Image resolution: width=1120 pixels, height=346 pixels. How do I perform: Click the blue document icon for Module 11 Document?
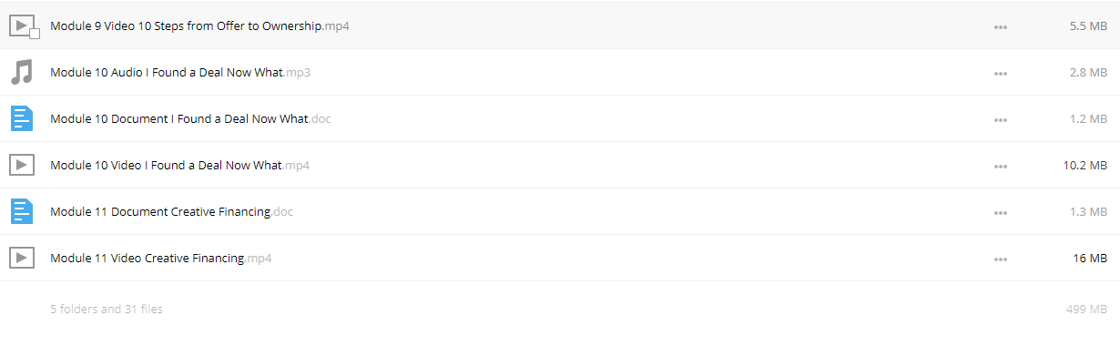(x=22, y=211)
